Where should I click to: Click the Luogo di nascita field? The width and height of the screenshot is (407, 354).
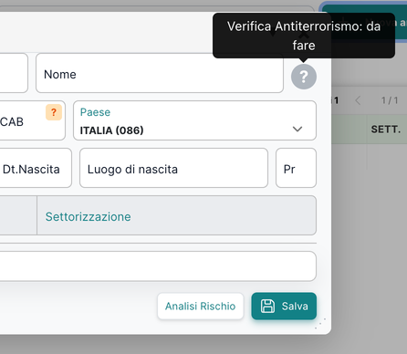click(173, 168)
